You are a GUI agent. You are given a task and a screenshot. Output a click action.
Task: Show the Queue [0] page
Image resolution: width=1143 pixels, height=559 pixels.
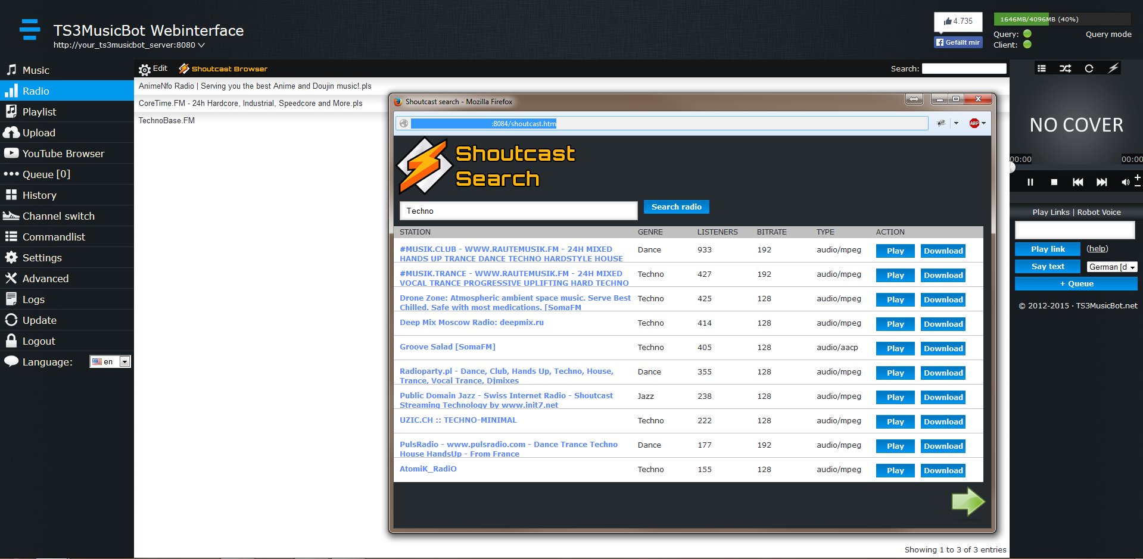(x=67, y=174)
